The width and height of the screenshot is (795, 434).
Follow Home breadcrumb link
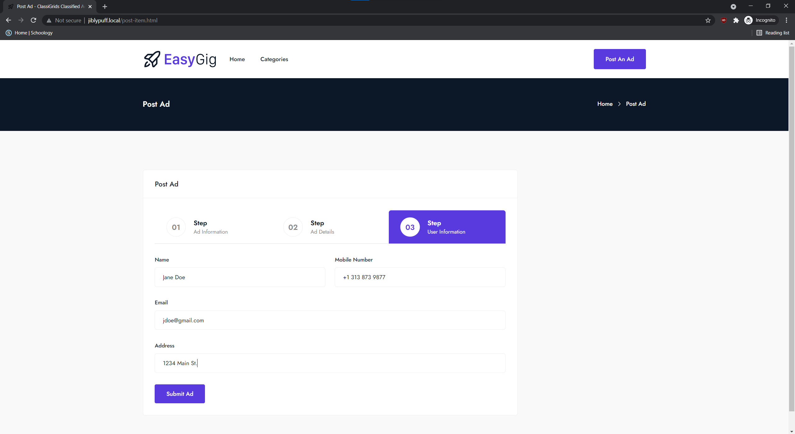605,104
